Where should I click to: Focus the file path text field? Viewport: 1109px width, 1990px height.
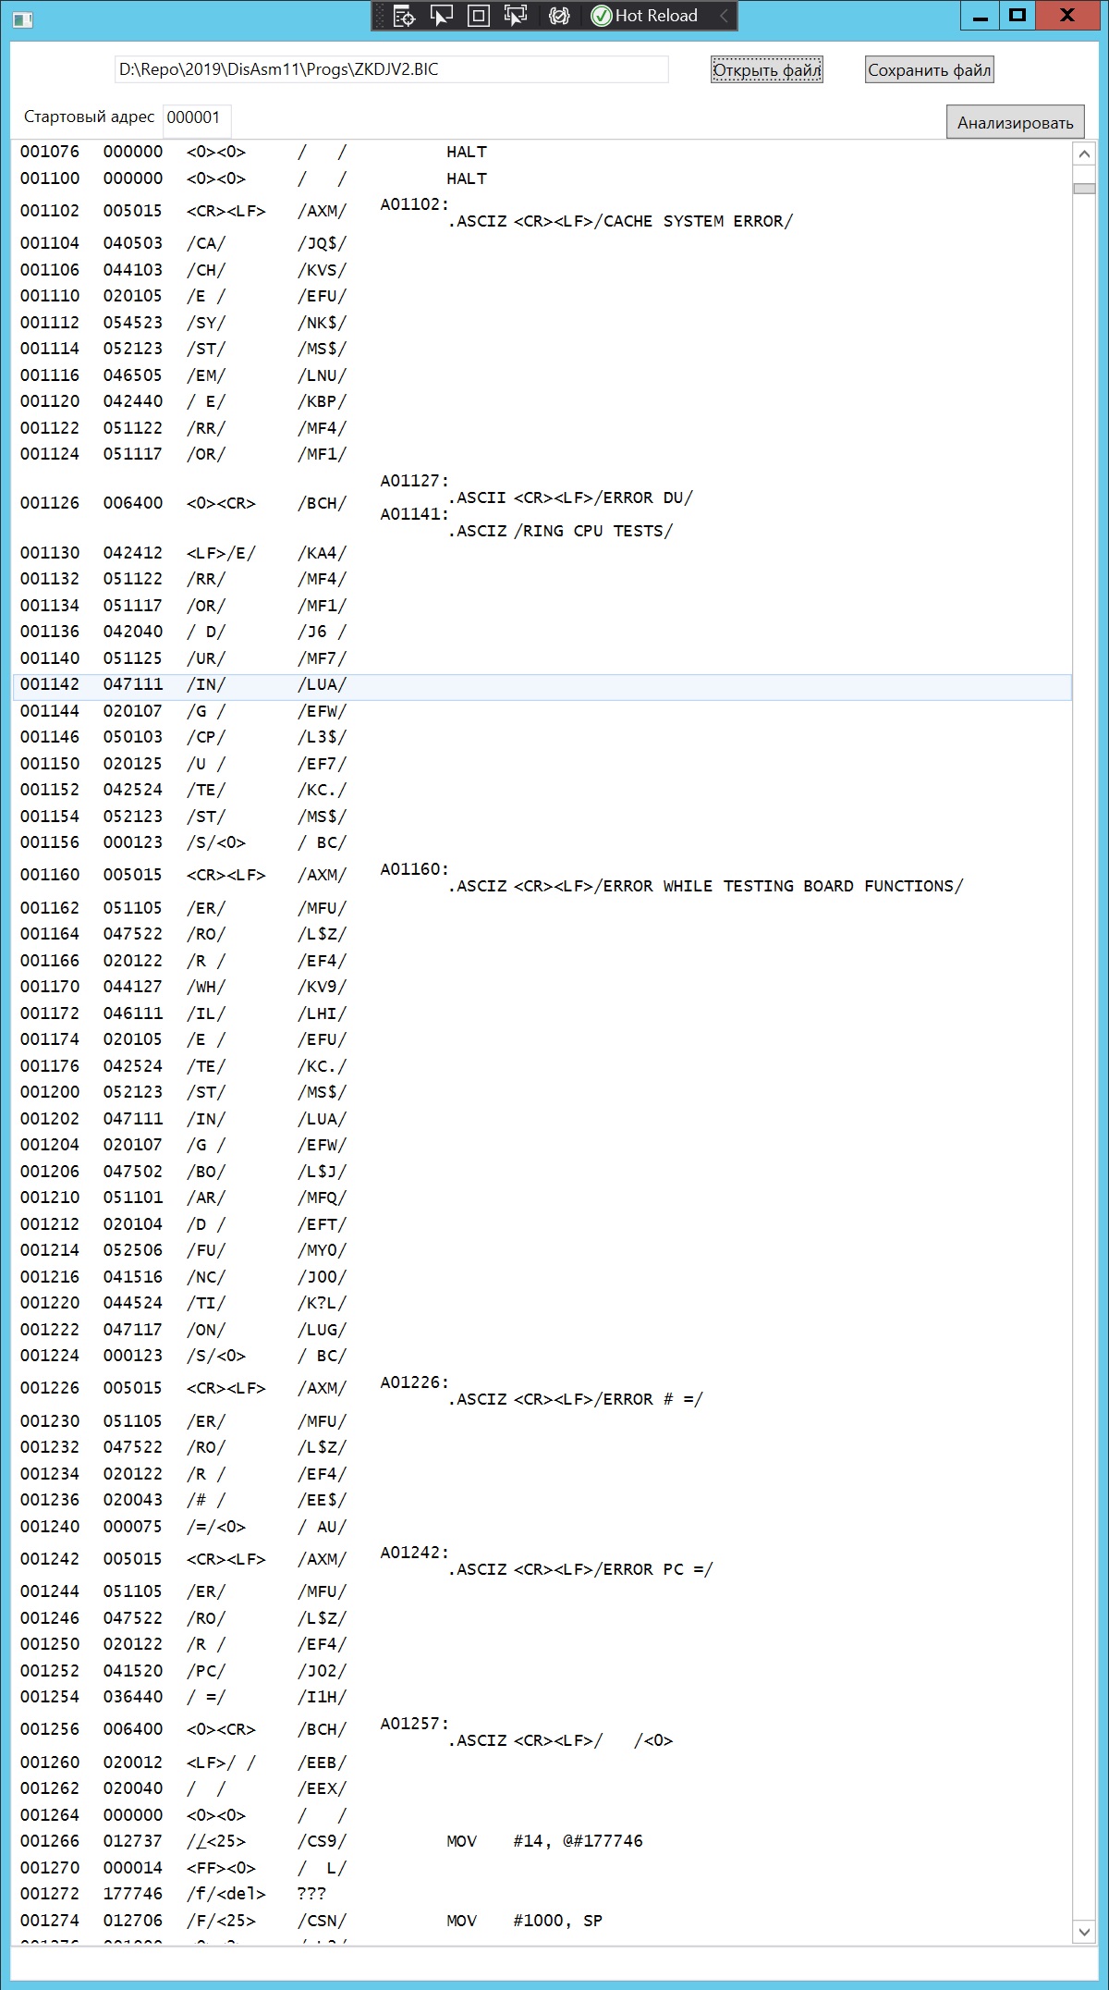[391, 70]
